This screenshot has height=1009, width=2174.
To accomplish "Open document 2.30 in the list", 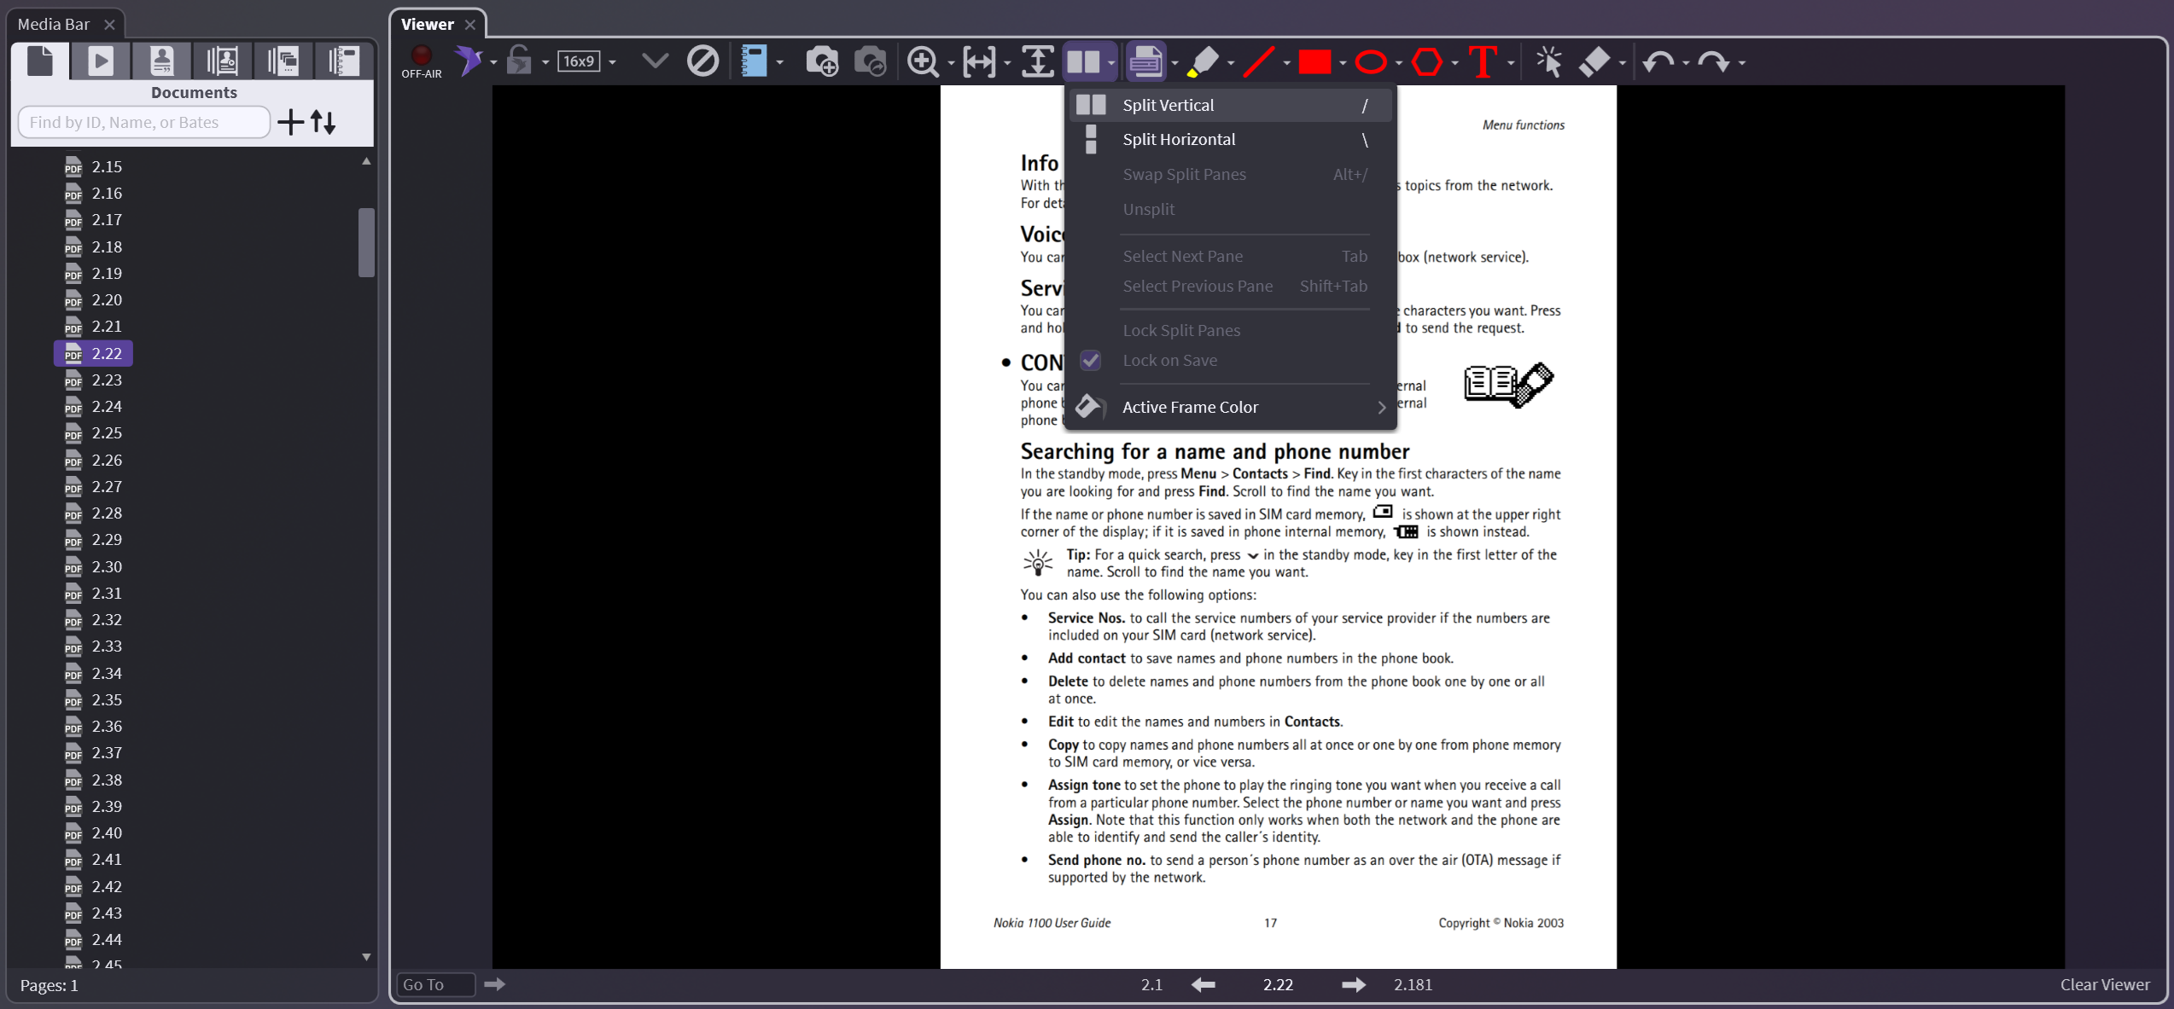I will [x=107, y=566].
